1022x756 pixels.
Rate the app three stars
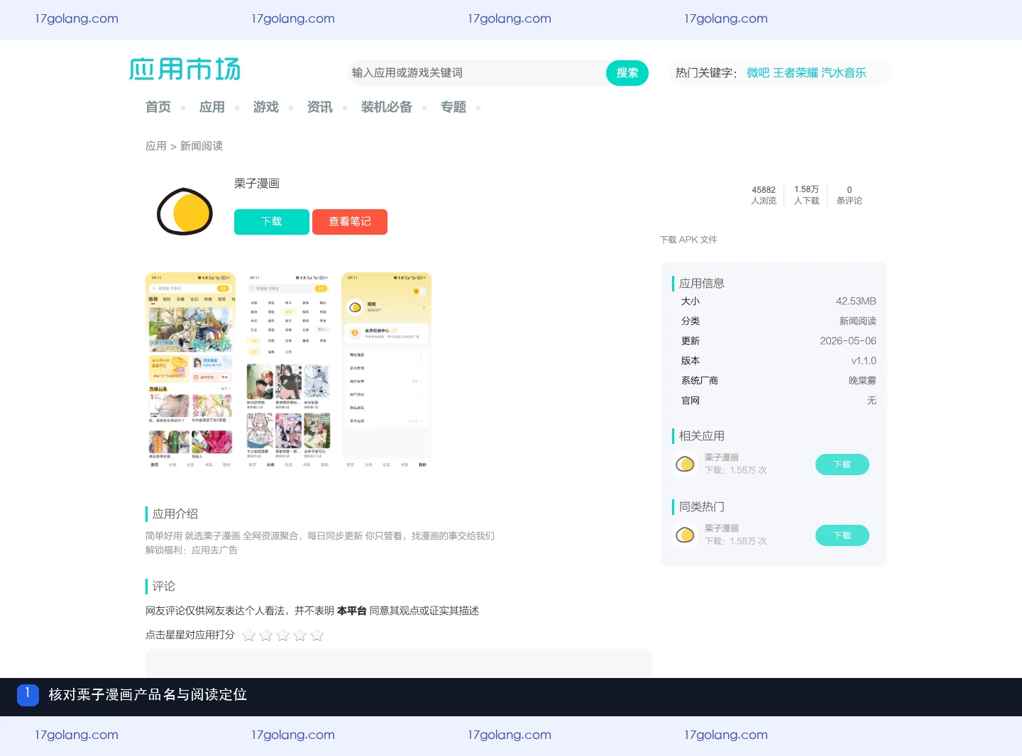click(283, 635)
